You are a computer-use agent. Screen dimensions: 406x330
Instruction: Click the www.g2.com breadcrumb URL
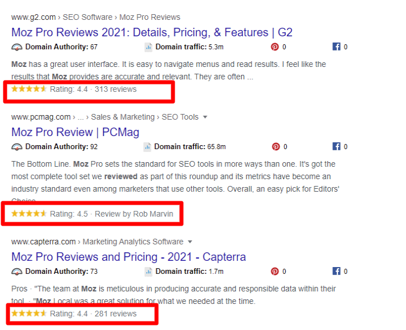[33, 18]
